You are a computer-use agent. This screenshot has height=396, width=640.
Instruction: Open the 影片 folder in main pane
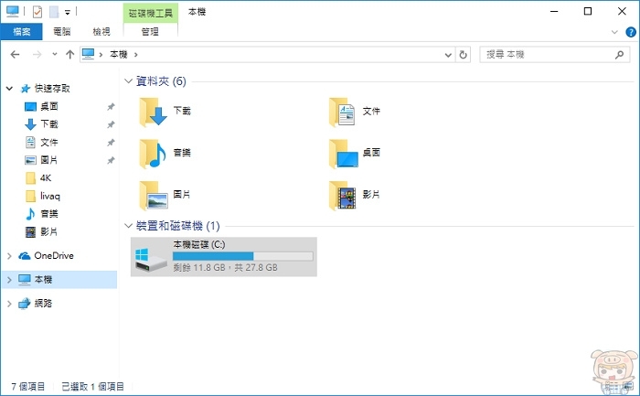coord(355,195)
